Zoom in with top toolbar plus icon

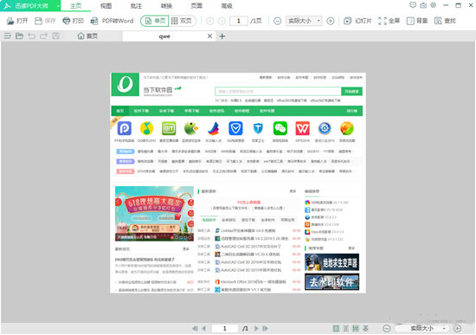click(331, 21)
